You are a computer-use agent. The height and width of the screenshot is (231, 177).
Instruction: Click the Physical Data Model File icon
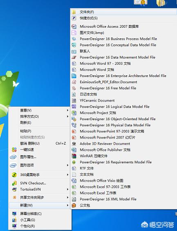click(x=74, y=125)
